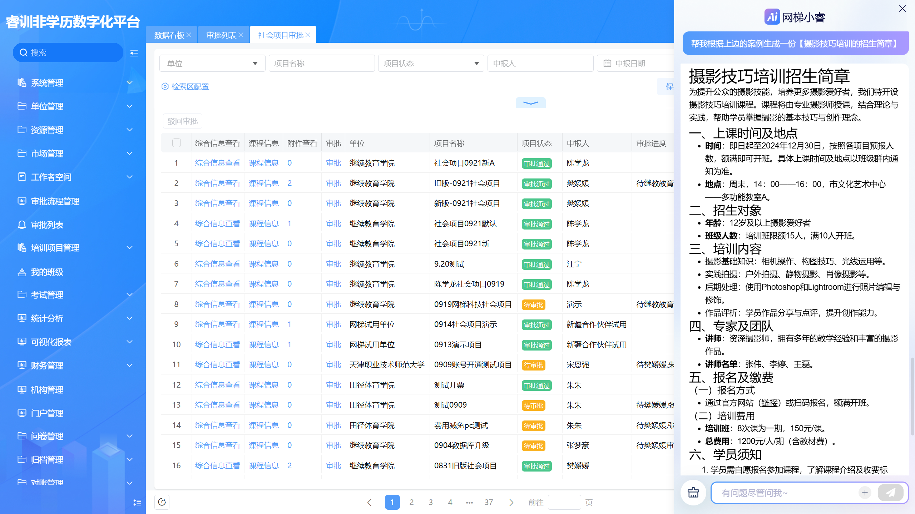Click 审批通过 badge for 9.20测试
915x514 pixels.
click(x=536, y=264)
